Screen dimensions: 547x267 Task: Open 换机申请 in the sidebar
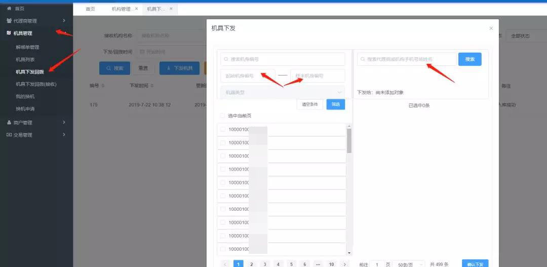(25, 108)
